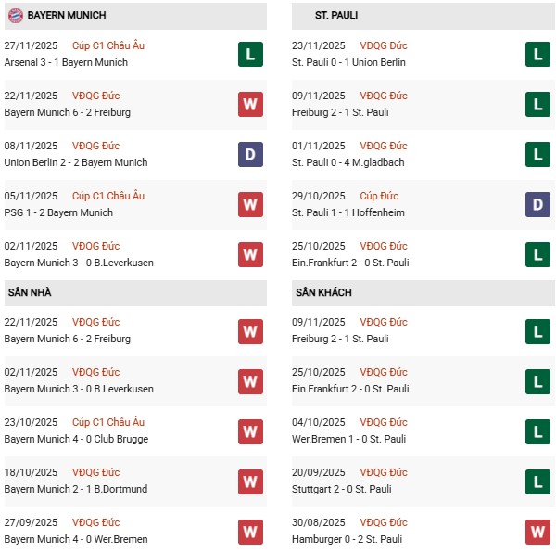Open Cúp C1 Châu Âu link above Arsenal match
Viewport: 556px width, 552px height.
[x=110, y=45]
